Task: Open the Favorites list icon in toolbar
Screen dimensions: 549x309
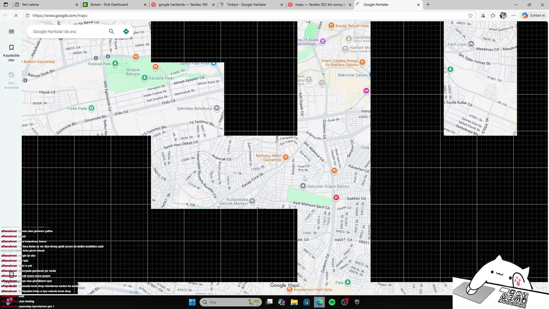Action: [493, 15]
